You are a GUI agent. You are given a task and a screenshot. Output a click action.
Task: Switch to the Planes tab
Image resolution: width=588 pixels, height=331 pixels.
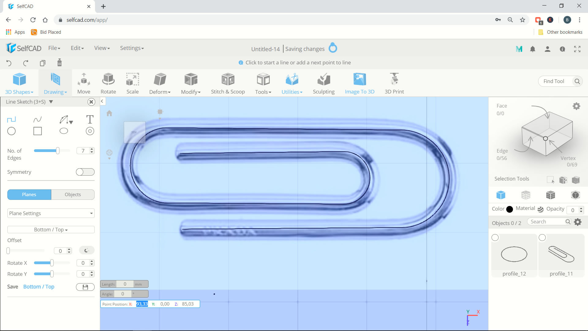point(29,194)
